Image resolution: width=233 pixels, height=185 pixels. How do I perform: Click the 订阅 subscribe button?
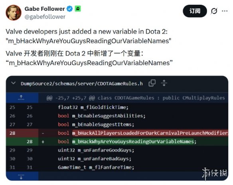point(195,11)
